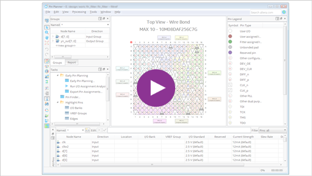Float the Groups panel
This screenshot has height=176, width=312.
pos(104,19)
